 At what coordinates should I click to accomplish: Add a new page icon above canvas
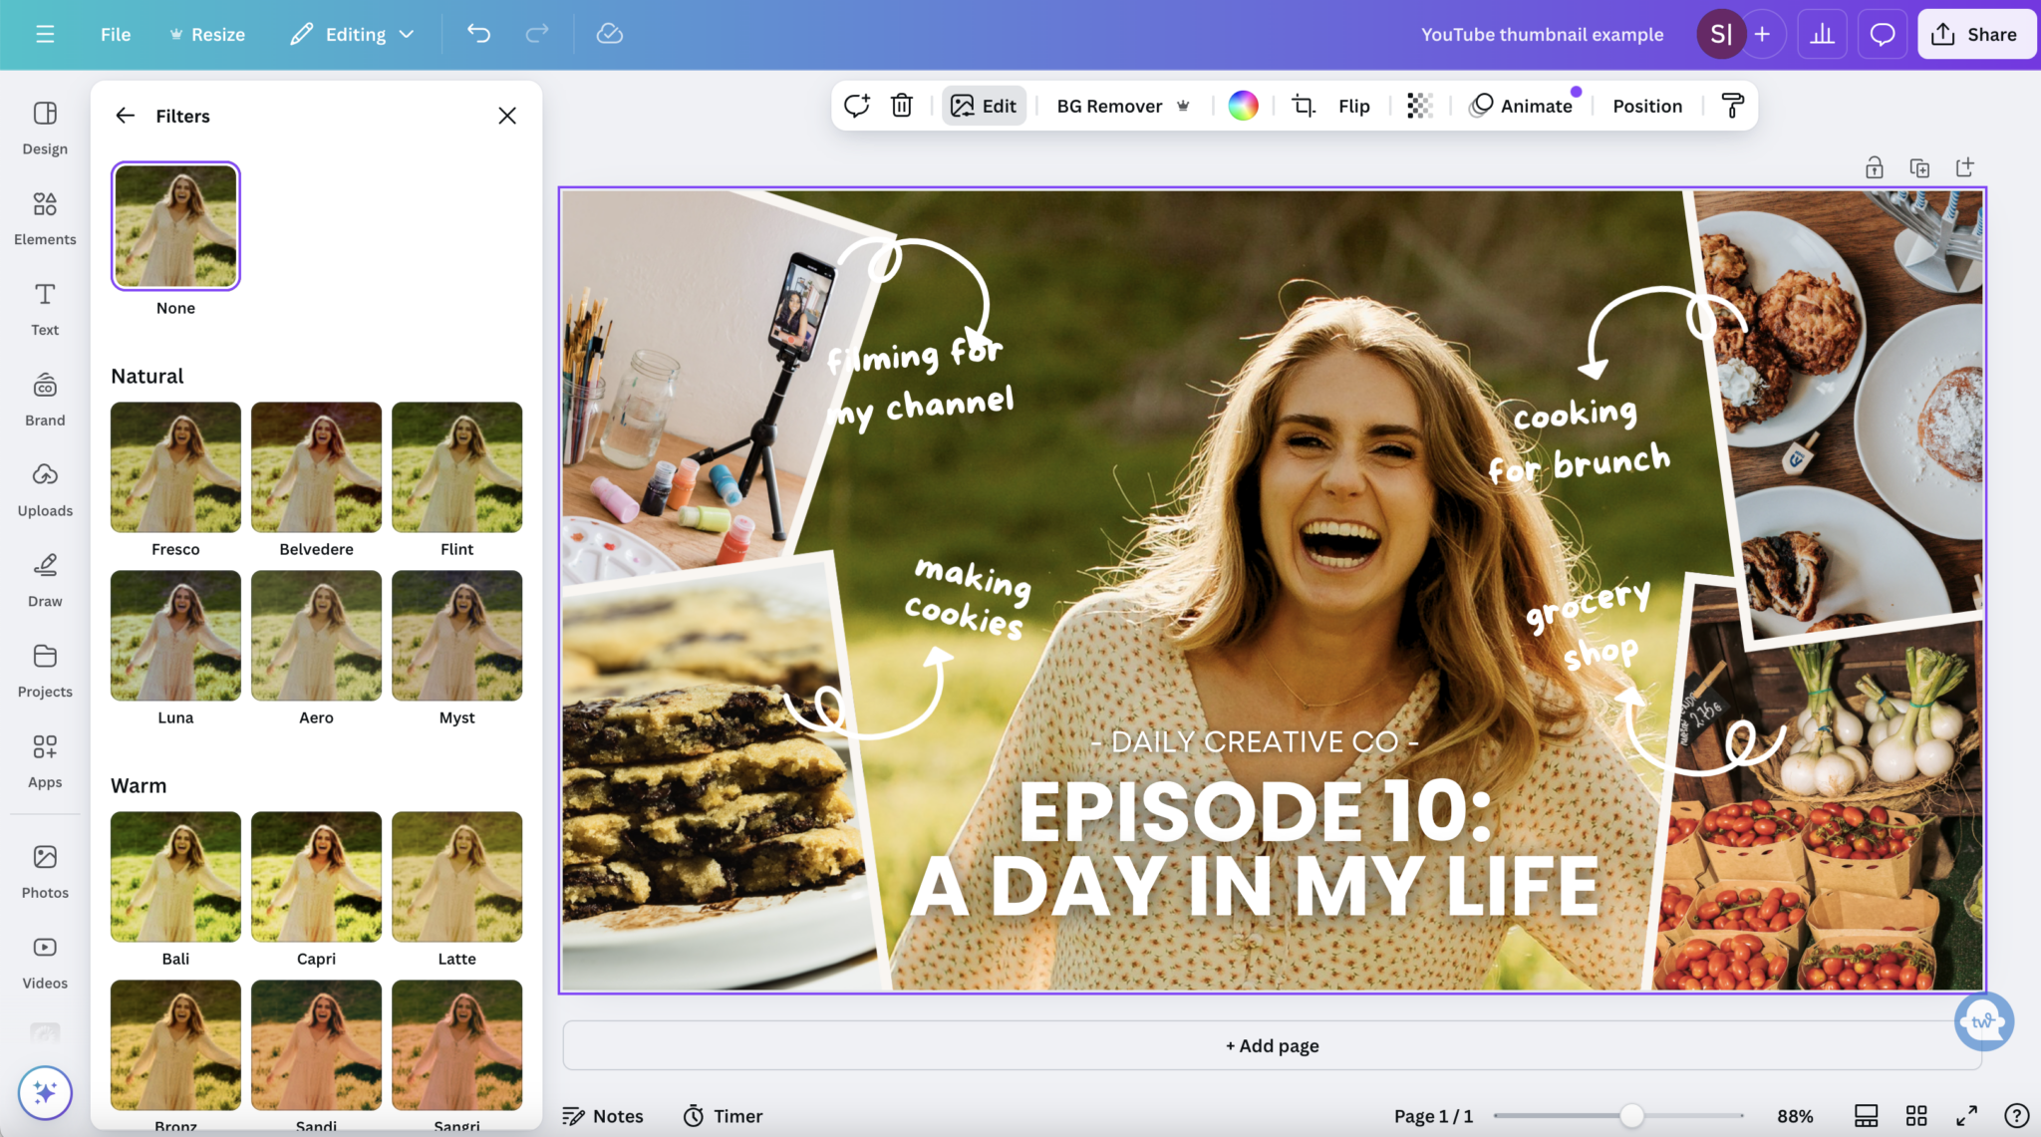point(1964,167)
